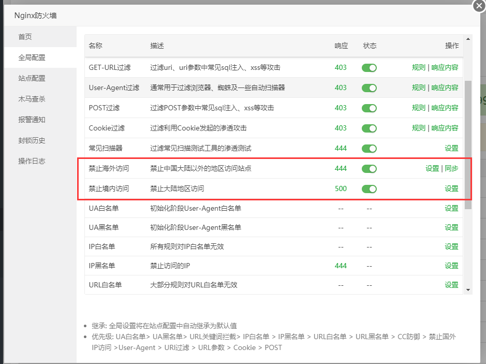The height and width of the screenshot is (364, 486).
Task: Toggle the Cookie过滤 status switch
Action: (x=369, y=128)
